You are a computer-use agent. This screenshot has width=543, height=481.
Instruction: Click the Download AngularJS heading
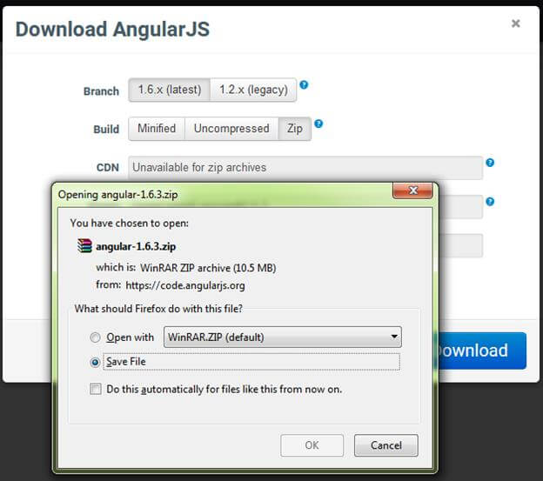pyautogui.click(x=112, y=29)
